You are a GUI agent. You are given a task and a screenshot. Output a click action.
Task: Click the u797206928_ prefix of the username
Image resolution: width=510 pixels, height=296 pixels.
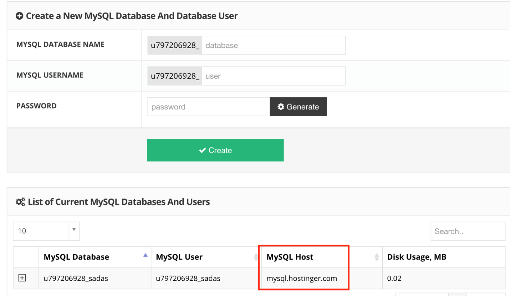click(x=175, y=76)
